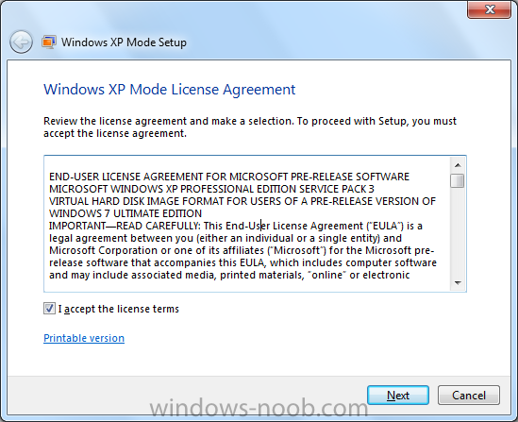Click Next to continue setup

(x=398, y=396)
